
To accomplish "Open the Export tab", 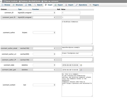I will click(59, 5).
